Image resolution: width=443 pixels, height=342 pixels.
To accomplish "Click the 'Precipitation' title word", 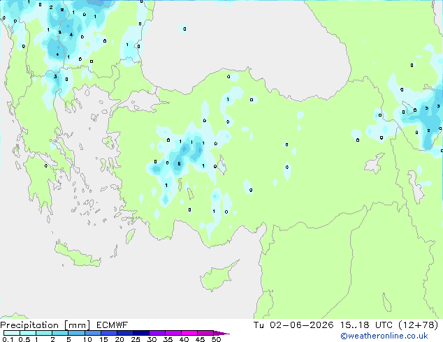I will (29, 325).
